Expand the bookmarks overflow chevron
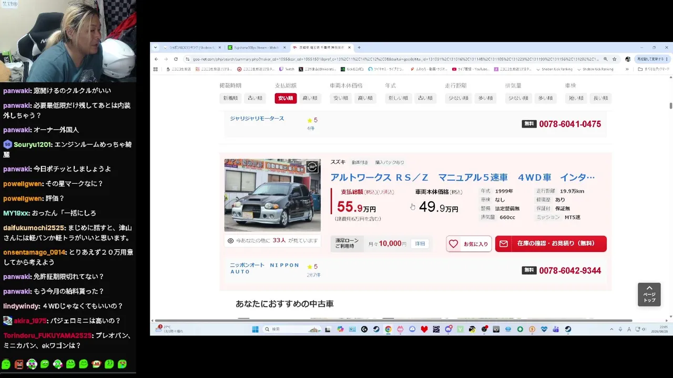The width and height of the screenshot is (673, 378). pyautogui.click(x=627, y=69)
